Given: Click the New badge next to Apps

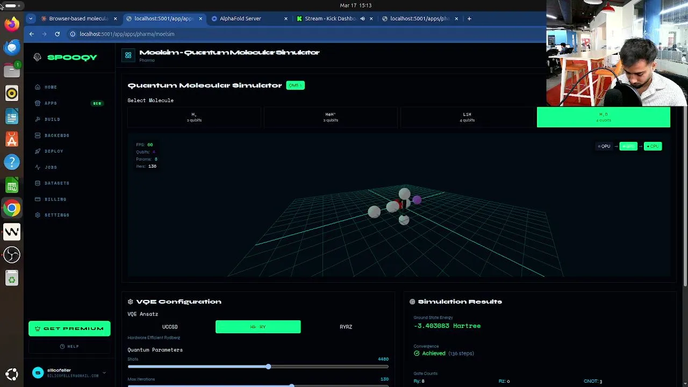Looking at the screenshot, I should pos(97,103).
